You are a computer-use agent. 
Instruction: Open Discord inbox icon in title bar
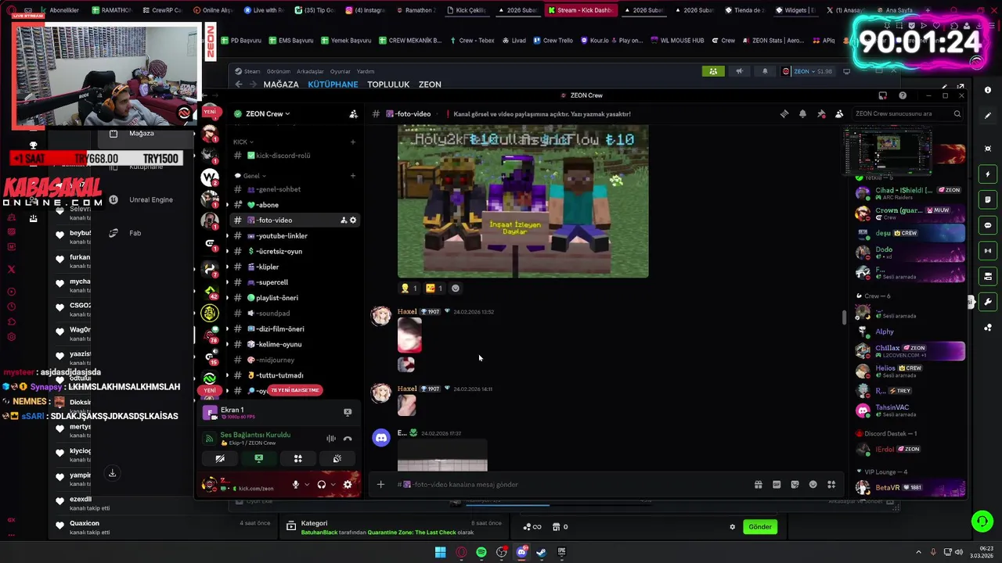pyautogui.click(x=882, y=95)
